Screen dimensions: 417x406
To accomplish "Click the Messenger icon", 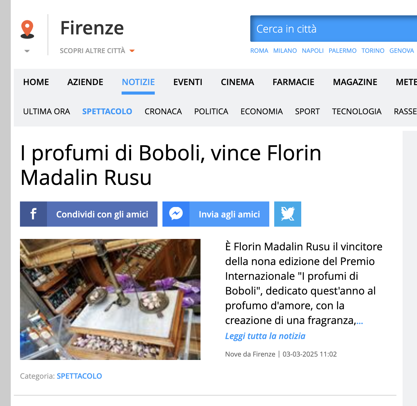I will [176, 214].
